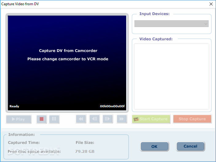Click the DV preview screen
This screenshot has height=162, width=216.
(67, 63)
